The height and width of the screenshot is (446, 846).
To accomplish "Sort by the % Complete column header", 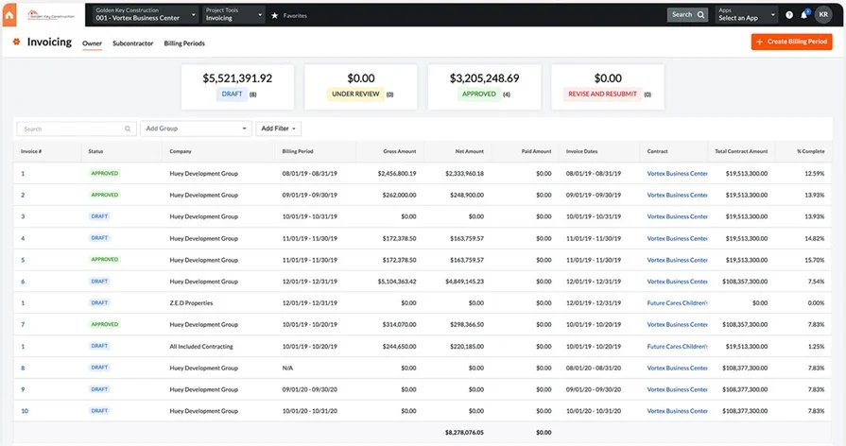I will [x=810, y=151].
